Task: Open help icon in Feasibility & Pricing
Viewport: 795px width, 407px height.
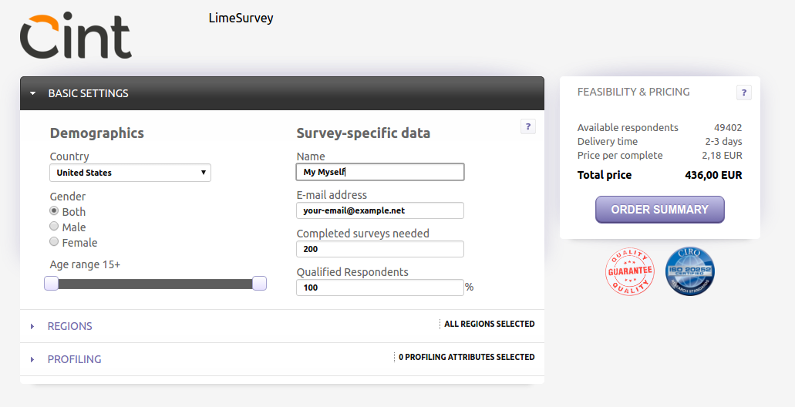Action: tap(743, 92)
